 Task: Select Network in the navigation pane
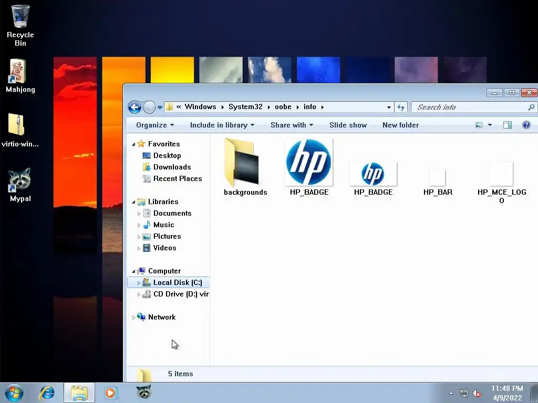pos(162,317)
